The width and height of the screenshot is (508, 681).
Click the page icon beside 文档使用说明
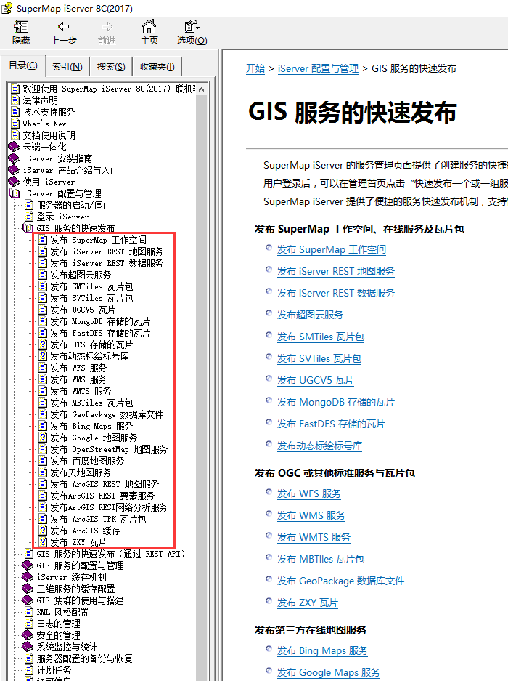[16, 135]
